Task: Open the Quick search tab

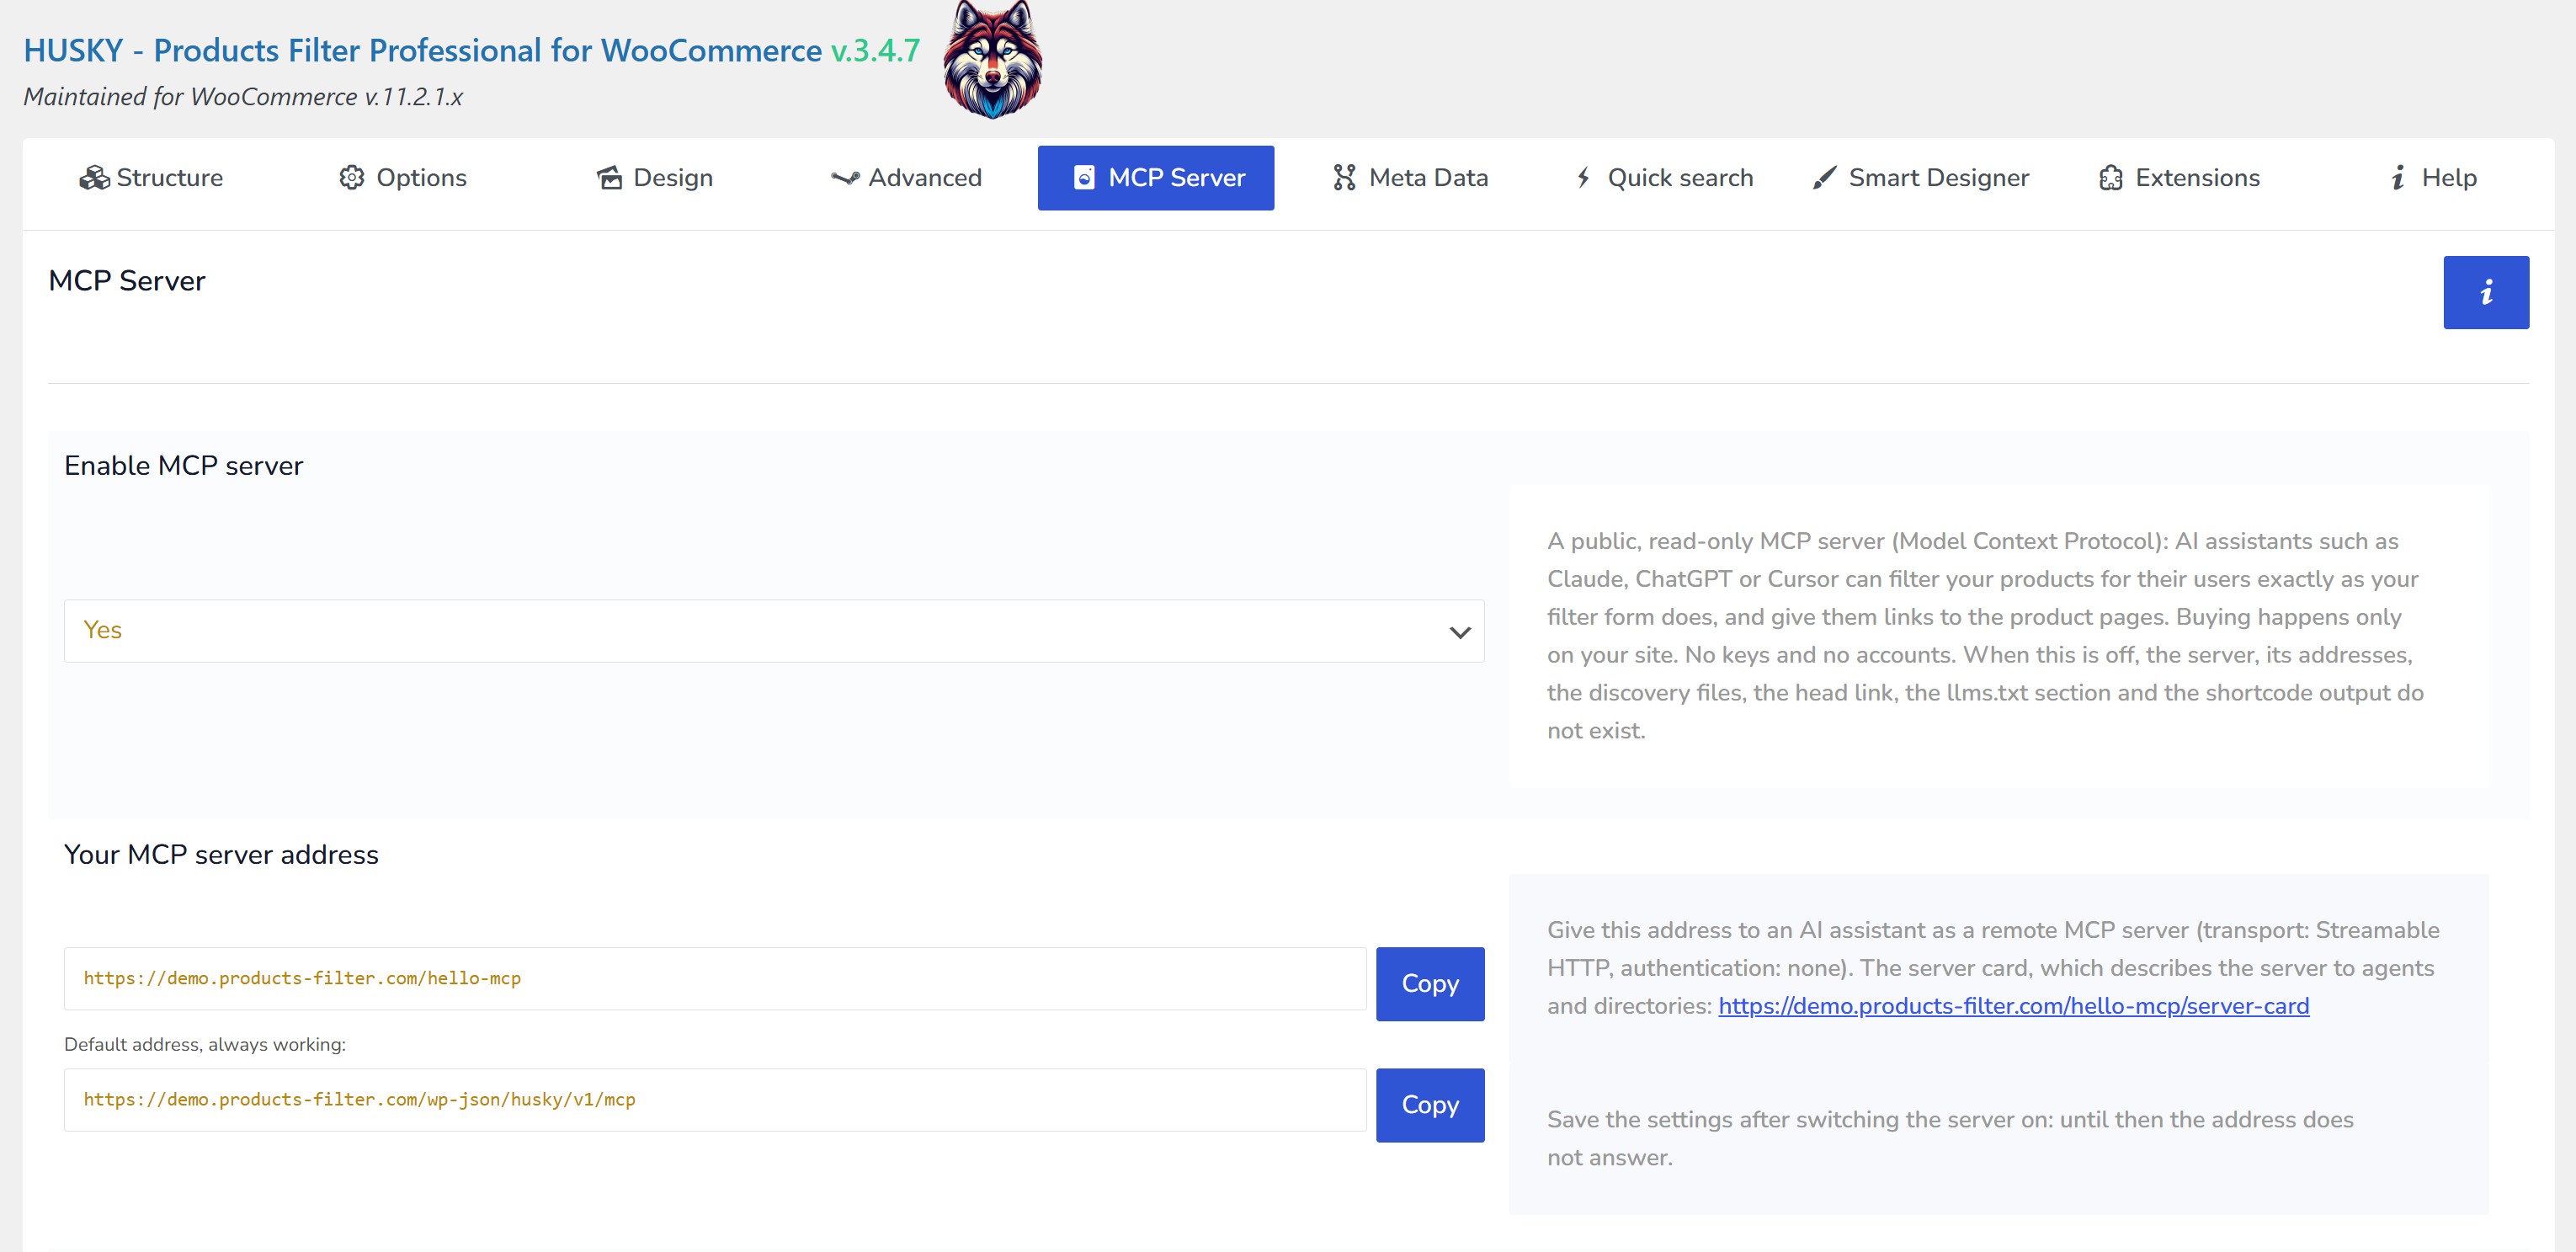Action: (x=1664, y=178)
